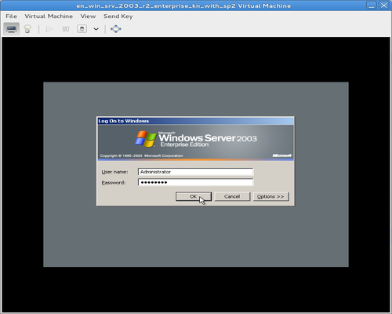Click the OK logon button

pos(194,196)
